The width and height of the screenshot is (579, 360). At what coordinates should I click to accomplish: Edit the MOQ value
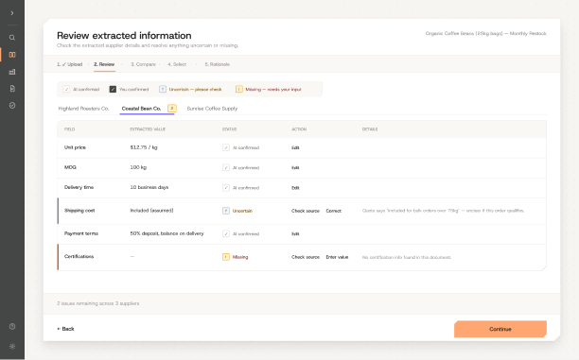coord(295,168)
